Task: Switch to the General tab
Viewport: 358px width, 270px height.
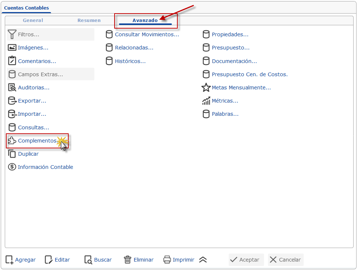Action: pos(33,20)
